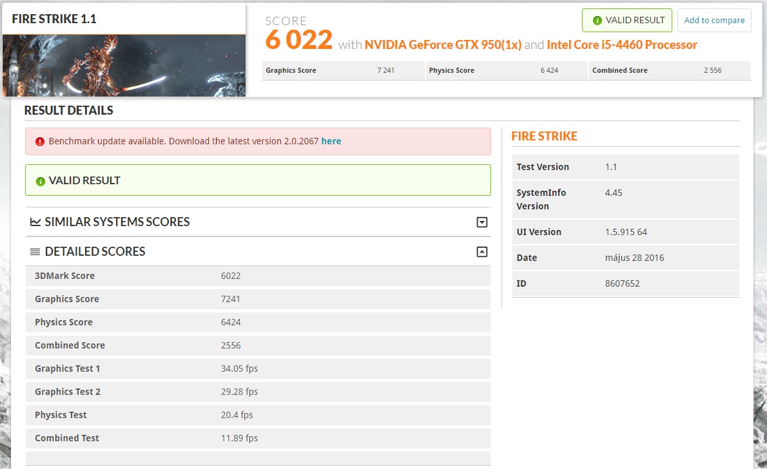The image size is (767, 469).
Task: Click the 20.4 fps value
Action: [x=237, y=415]
